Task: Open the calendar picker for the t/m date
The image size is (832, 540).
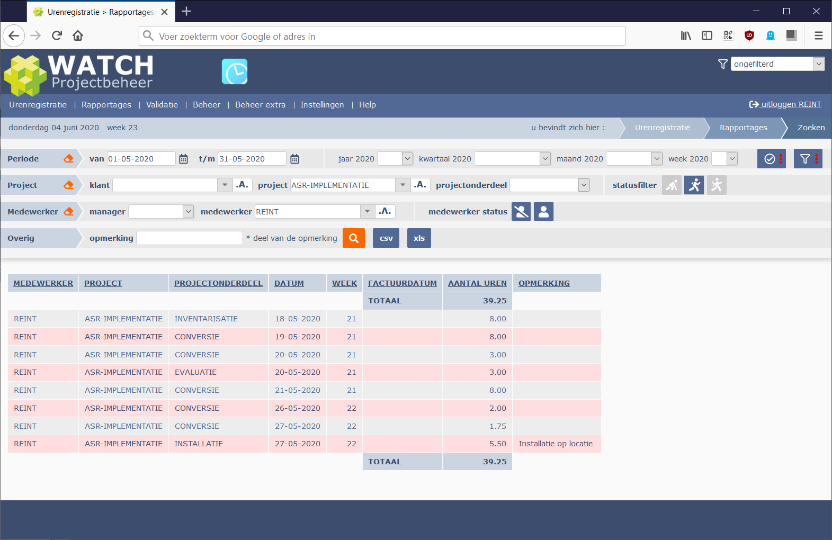Action: coord(295,159)
